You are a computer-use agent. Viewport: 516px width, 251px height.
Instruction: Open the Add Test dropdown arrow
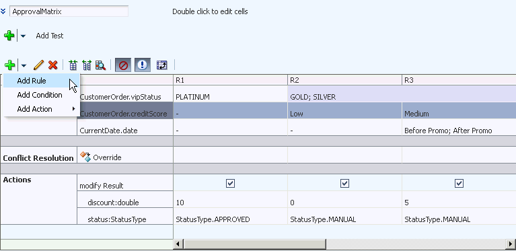click(23, 36)
